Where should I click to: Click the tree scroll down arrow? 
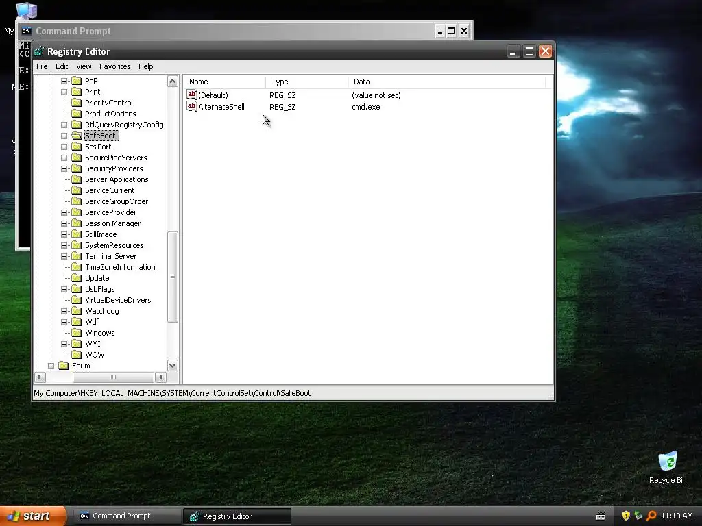click(x=172, y=366)
